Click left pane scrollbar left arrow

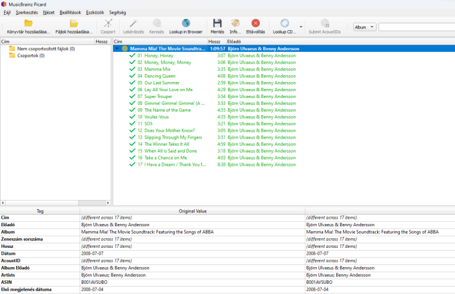[3, 203]
